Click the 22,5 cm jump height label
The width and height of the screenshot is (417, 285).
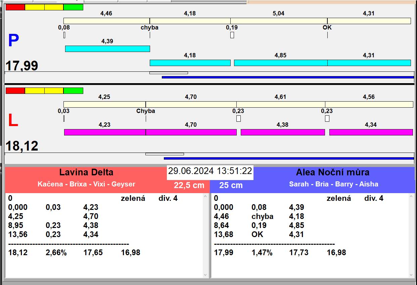(189, 185)
